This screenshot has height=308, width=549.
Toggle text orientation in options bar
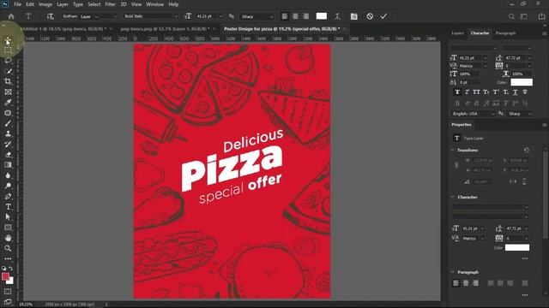(50, 16)
